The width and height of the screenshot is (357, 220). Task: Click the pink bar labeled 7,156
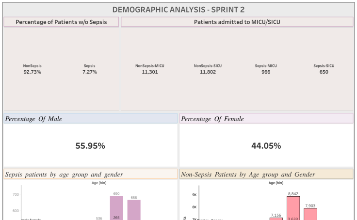[x=276, y=219]
